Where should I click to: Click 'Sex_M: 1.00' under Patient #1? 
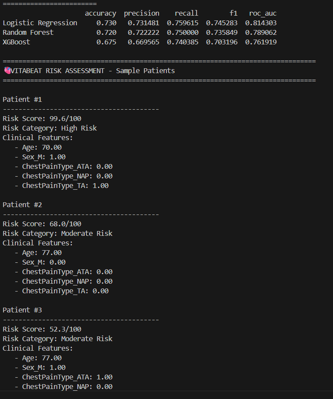[40, 157]
